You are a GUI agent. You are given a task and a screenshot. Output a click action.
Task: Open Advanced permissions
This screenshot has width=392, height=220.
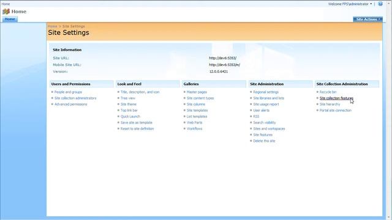coord(71,105)
